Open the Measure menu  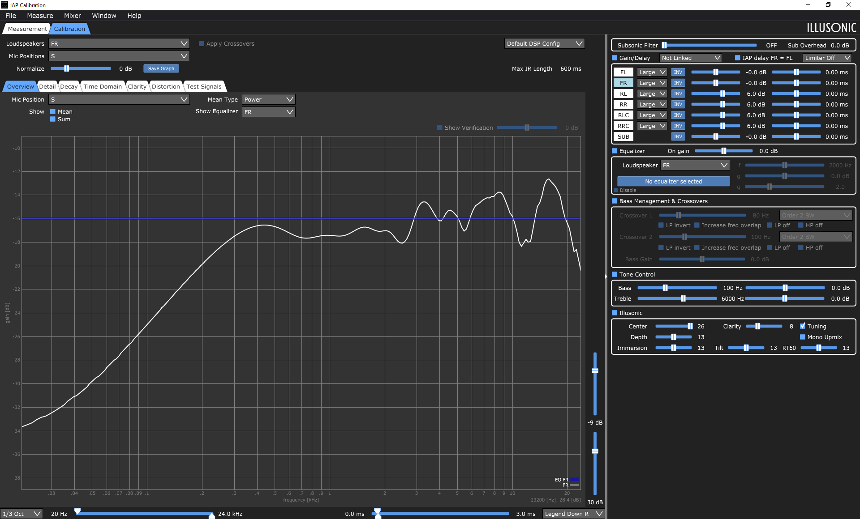point(40,16)
